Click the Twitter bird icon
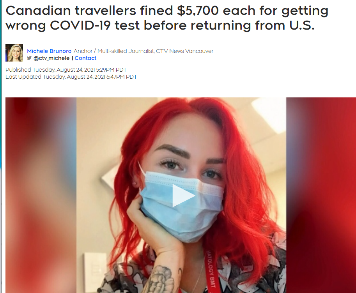The width and height of the screenshot is (356, 293). coord(29,58)
